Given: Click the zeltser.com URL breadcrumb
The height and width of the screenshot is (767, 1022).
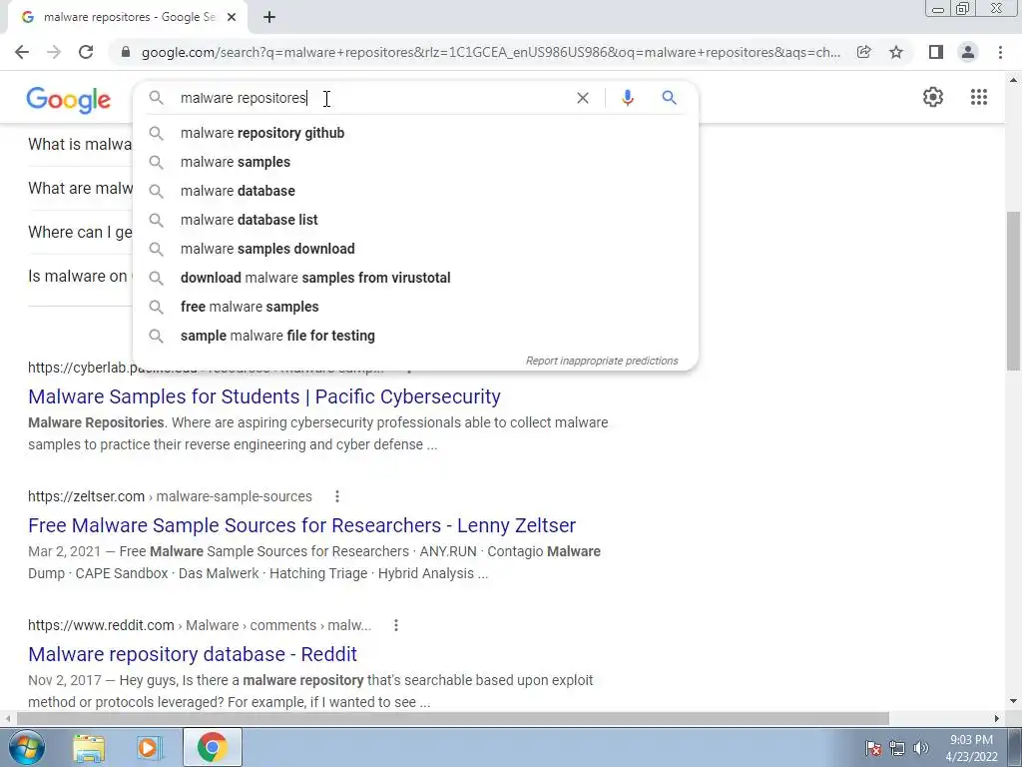Looking at the screenshot, I should tap(170, 496).
